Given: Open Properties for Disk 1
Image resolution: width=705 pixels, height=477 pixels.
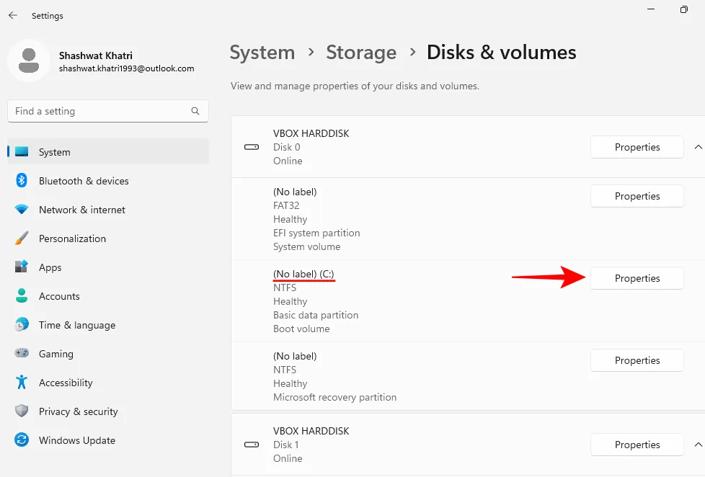Looking at the screenshot, I should tap(637, 445).
